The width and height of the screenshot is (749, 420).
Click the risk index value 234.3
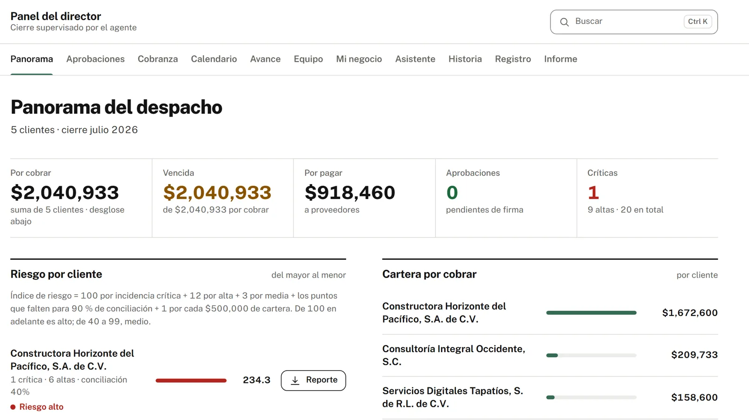pyautogui.click(x=257, y=380)
